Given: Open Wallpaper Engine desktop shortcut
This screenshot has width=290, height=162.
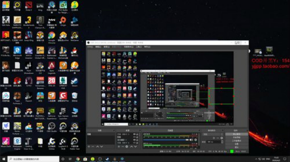Looking at the screenshot, I should 17,144.
